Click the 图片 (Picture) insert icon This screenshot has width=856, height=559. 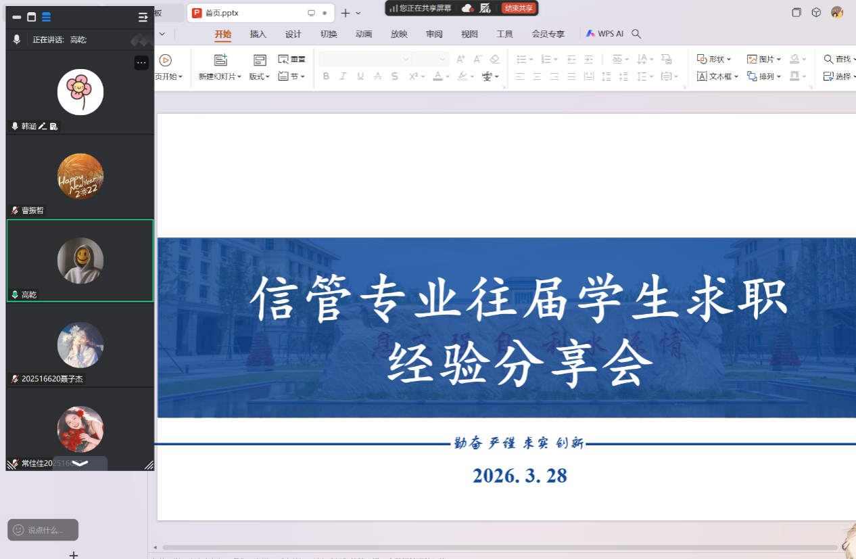tap(752, 60)
